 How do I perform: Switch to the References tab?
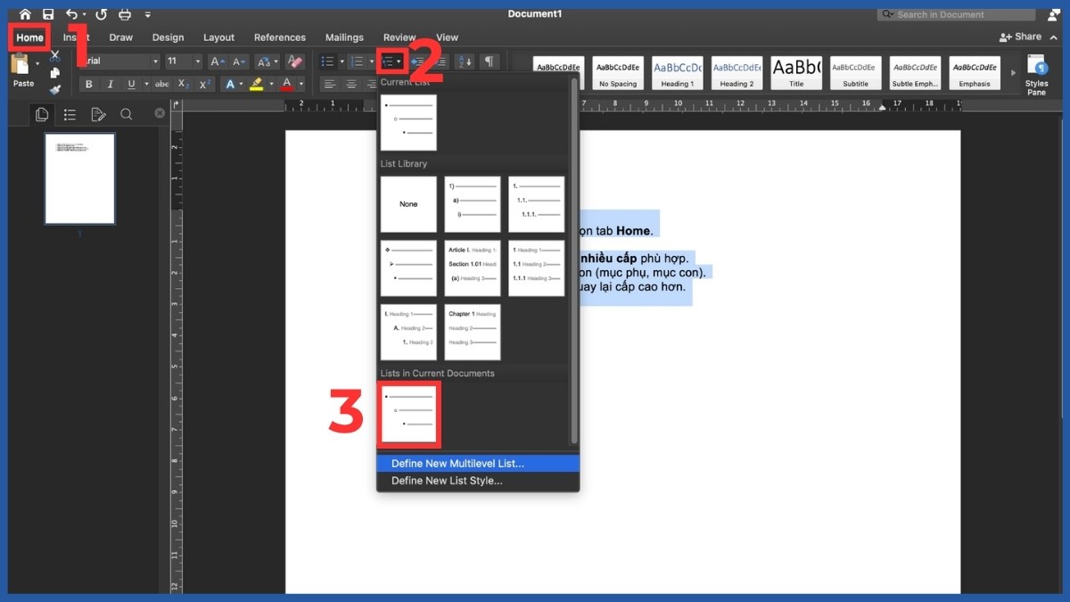coord(280,37)
